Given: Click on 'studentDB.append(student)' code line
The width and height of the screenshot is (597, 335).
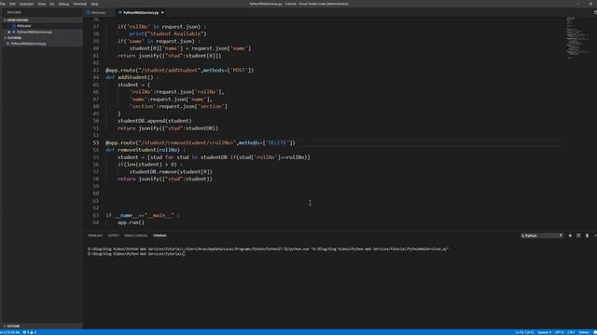Looking at the screenshot, I should click(155, 121).
